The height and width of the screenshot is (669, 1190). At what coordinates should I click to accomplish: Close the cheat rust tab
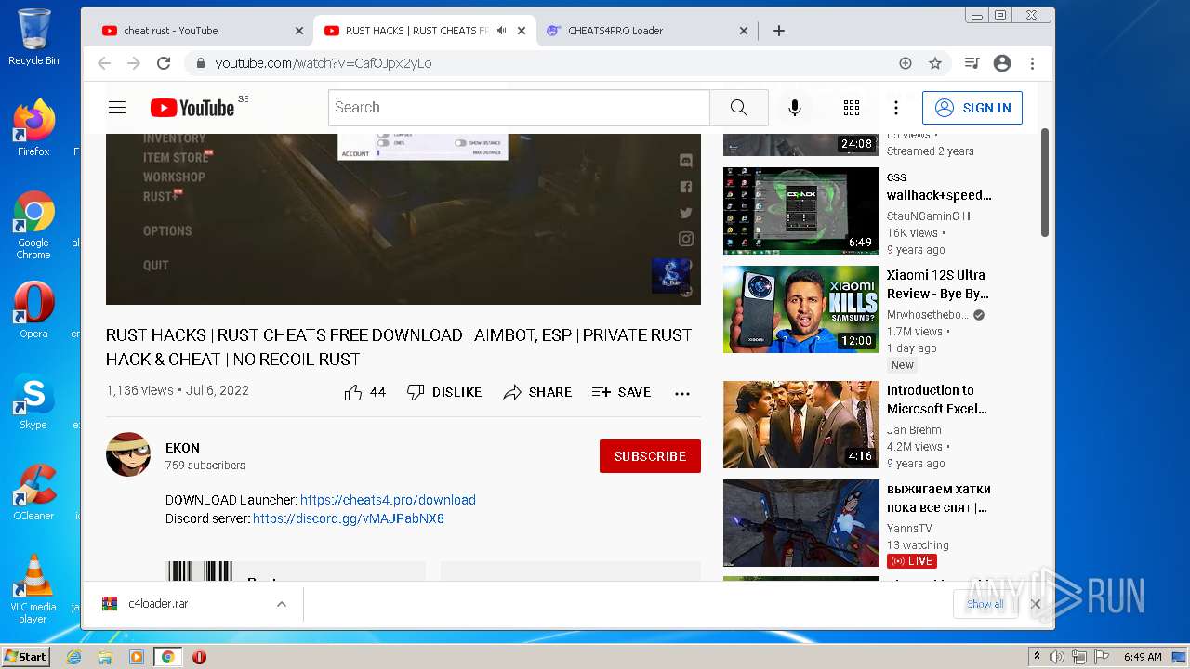pyautogui.click(x=299, y=31)
